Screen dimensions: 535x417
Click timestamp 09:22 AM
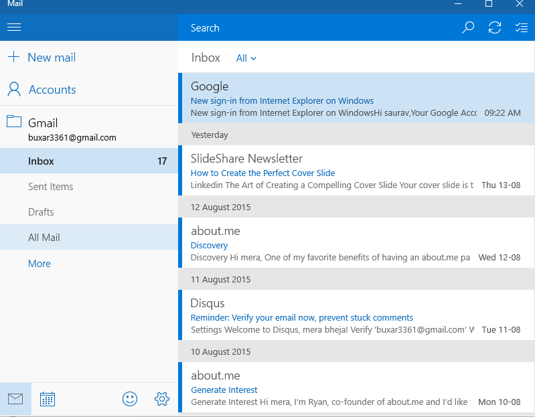(503, 113)
